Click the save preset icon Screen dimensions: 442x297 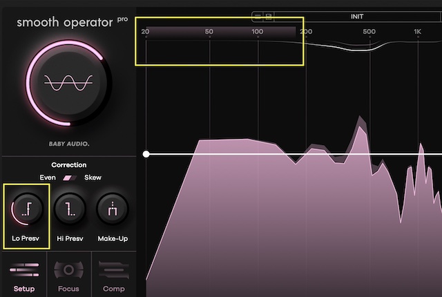pos(269,17)
